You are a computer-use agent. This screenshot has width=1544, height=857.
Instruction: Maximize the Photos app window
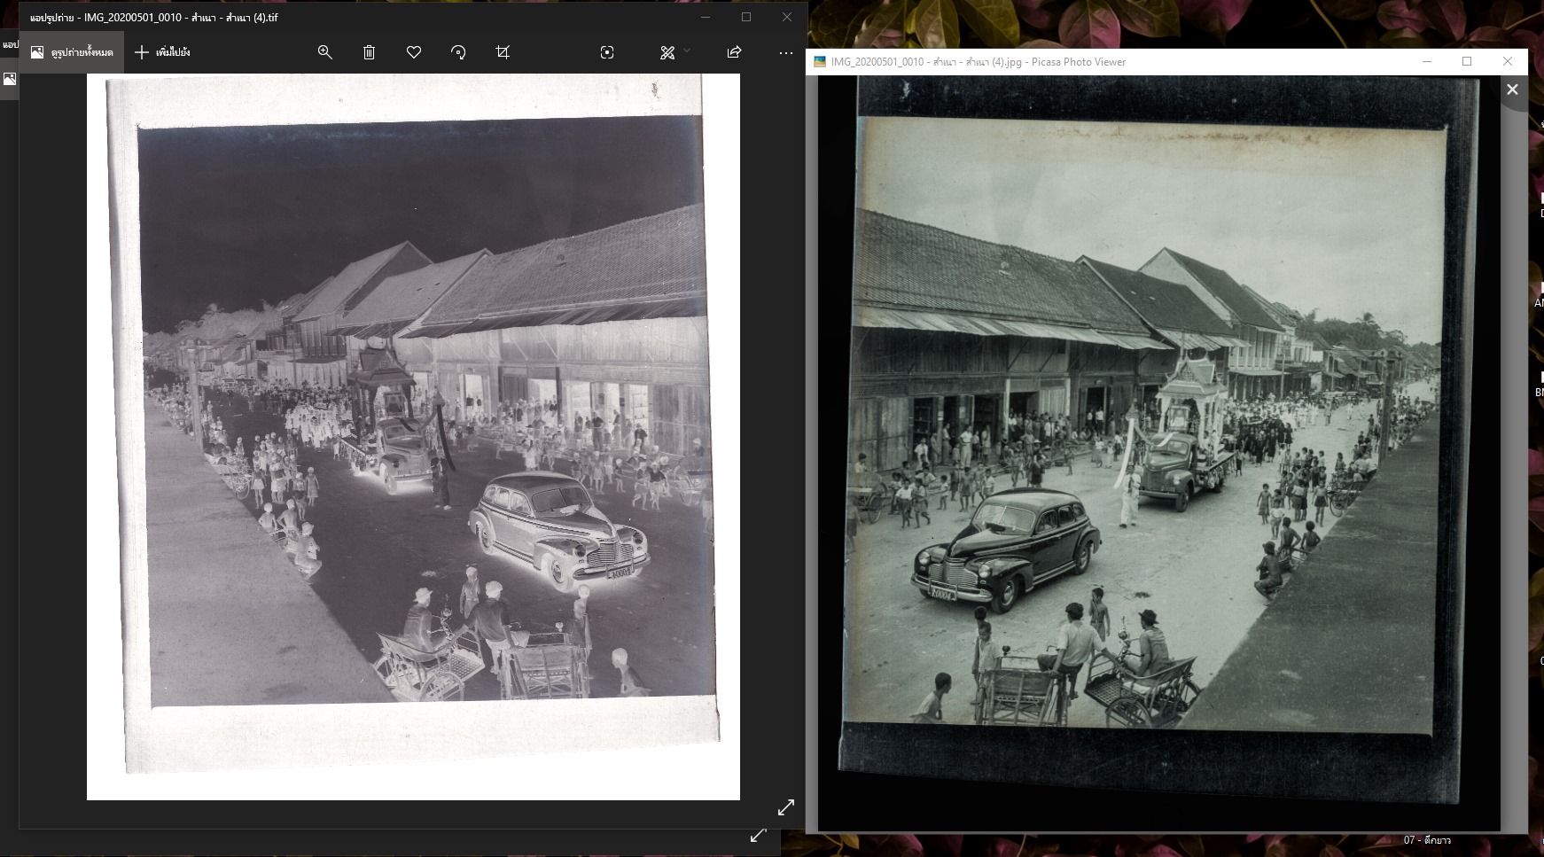pos(746,17)
